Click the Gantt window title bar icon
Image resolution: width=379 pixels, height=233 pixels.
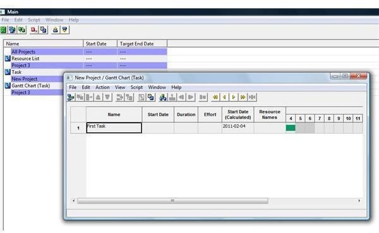coord(69,78)
